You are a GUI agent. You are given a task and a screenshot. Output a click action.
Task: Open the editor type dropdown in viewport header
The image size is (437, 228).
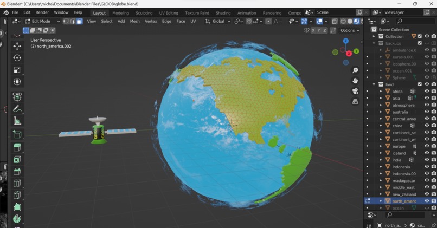pos(16,22)
